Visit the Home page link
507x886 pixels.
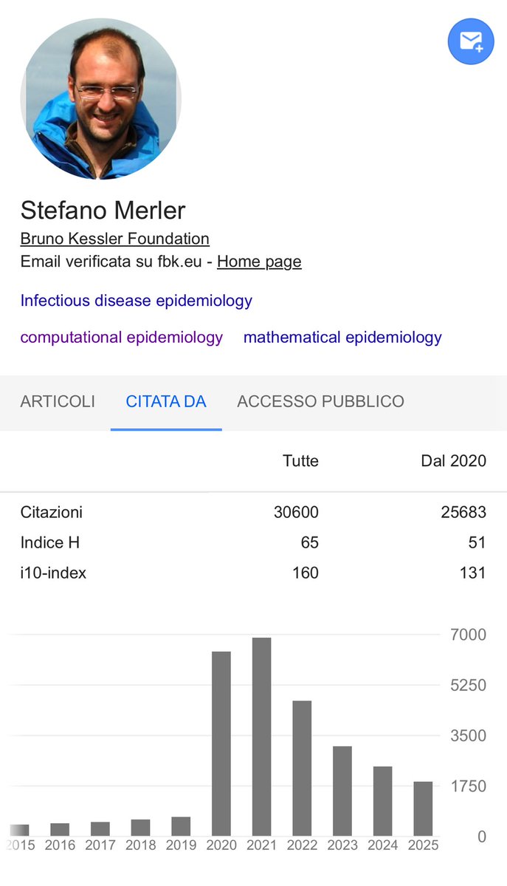pos(259,262)
